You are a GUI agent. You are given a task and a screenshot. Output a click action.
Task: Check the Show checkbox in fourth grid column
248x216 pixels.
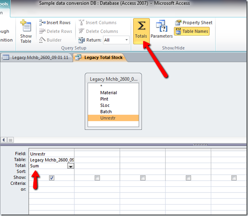188,178
